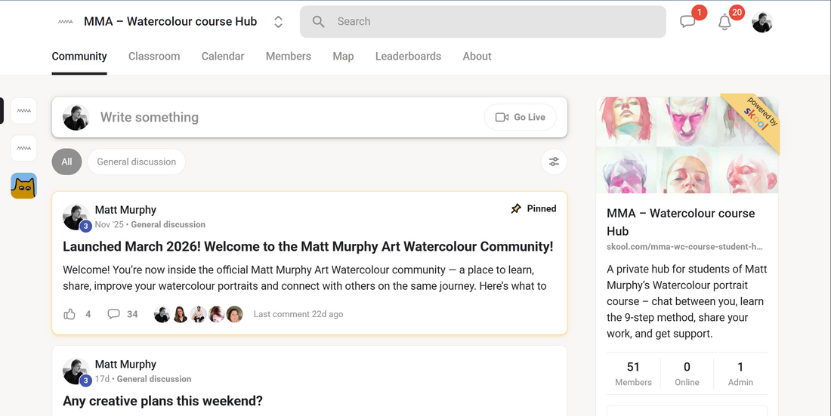831x416 pixels.
Task: Open the post filter sliders icon
Action: pos(554,162)
